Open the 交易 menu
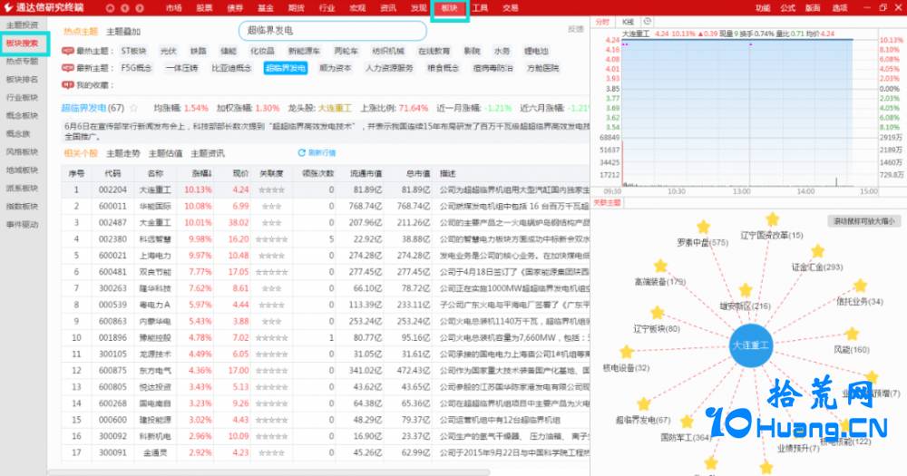 pyautogui.click(x=510, y=8)
